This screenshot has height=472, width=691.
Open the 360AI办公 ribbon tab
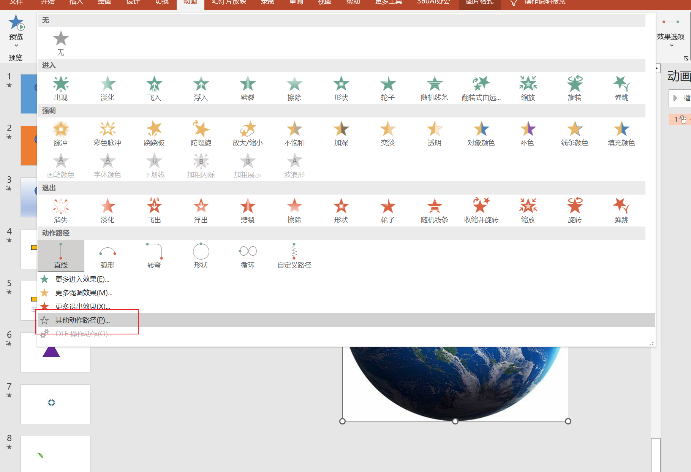[433, 2]
